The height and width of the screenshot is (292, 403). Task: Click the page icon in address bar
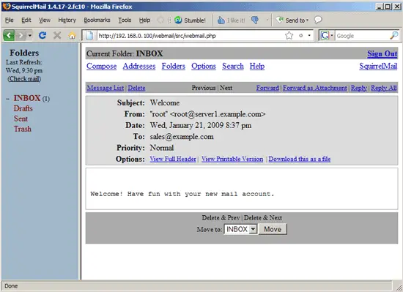89,35
